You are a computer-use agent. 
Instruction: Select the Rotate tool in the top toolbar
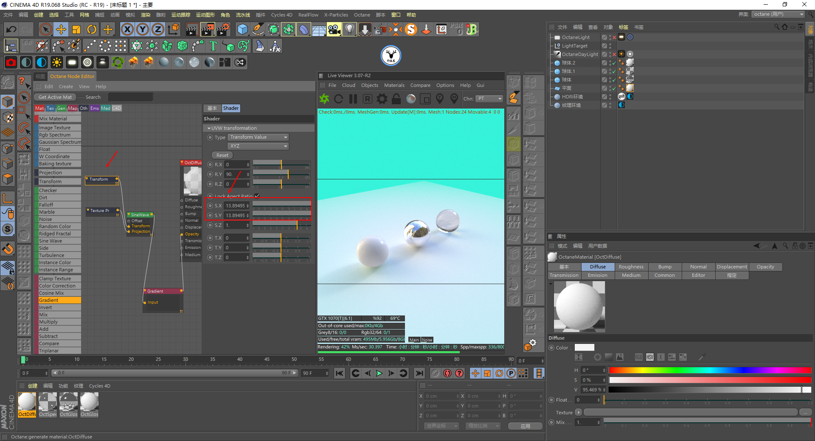pos(92,29)
